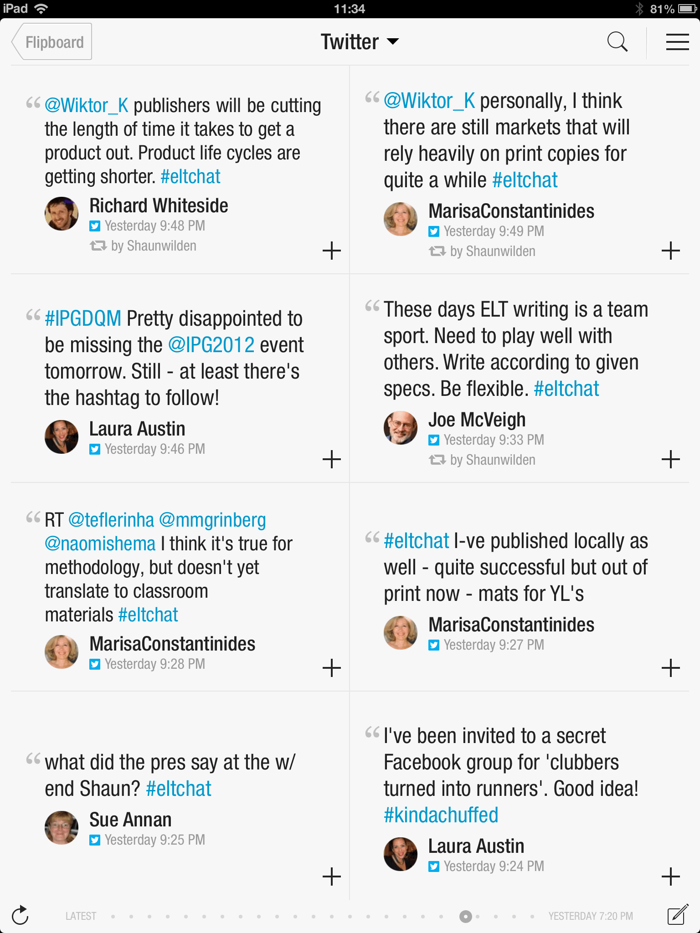Open the @teflerinha mention link

pos(111,520)
